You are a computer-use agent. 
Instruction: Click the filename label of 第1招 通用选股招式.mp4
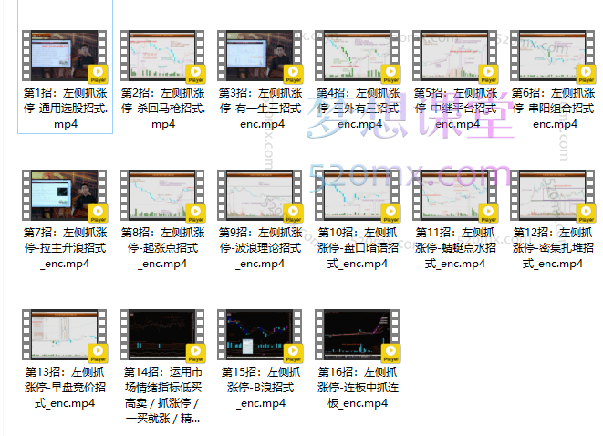(x=65, y=108)
